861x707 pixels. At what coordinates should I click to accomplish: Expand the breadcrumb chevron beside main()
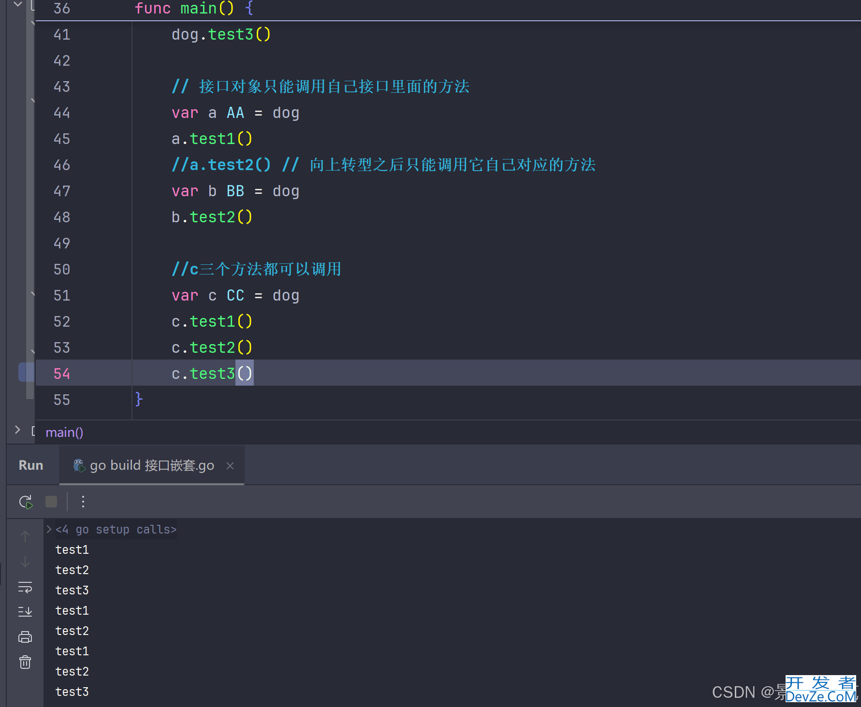[17, 430]
